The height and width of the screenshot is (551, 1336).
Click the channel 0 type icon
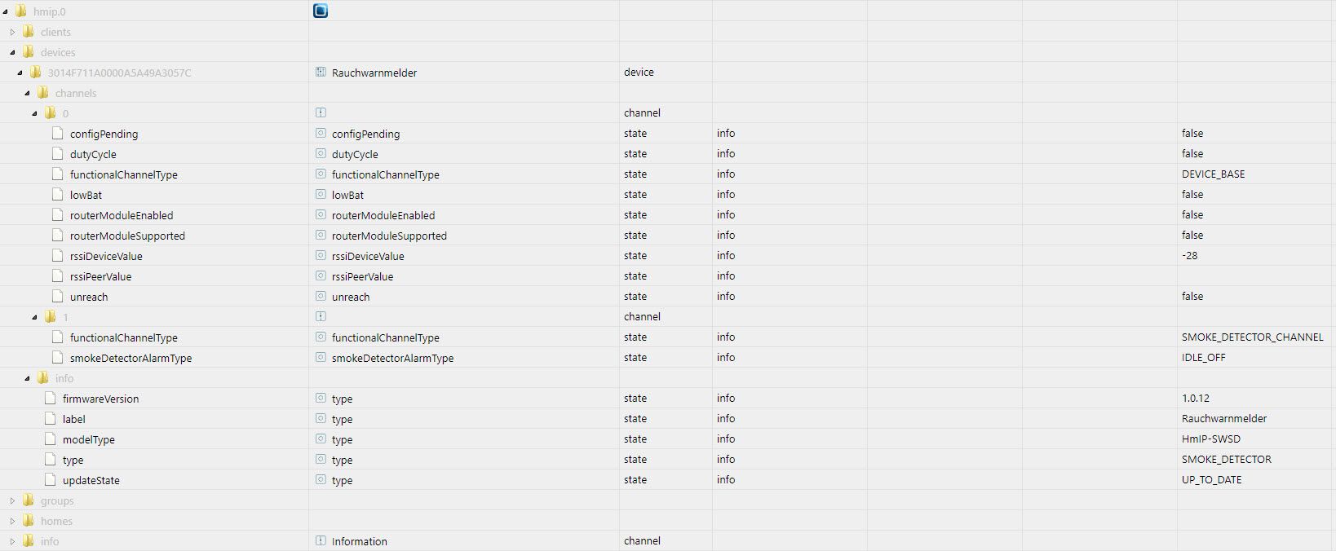pos(321,113)
